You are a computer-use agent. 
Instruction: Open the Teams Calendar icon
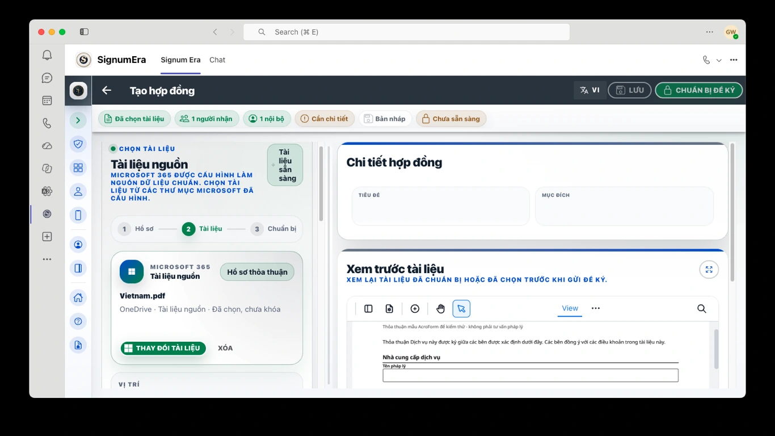pos(47,100)
